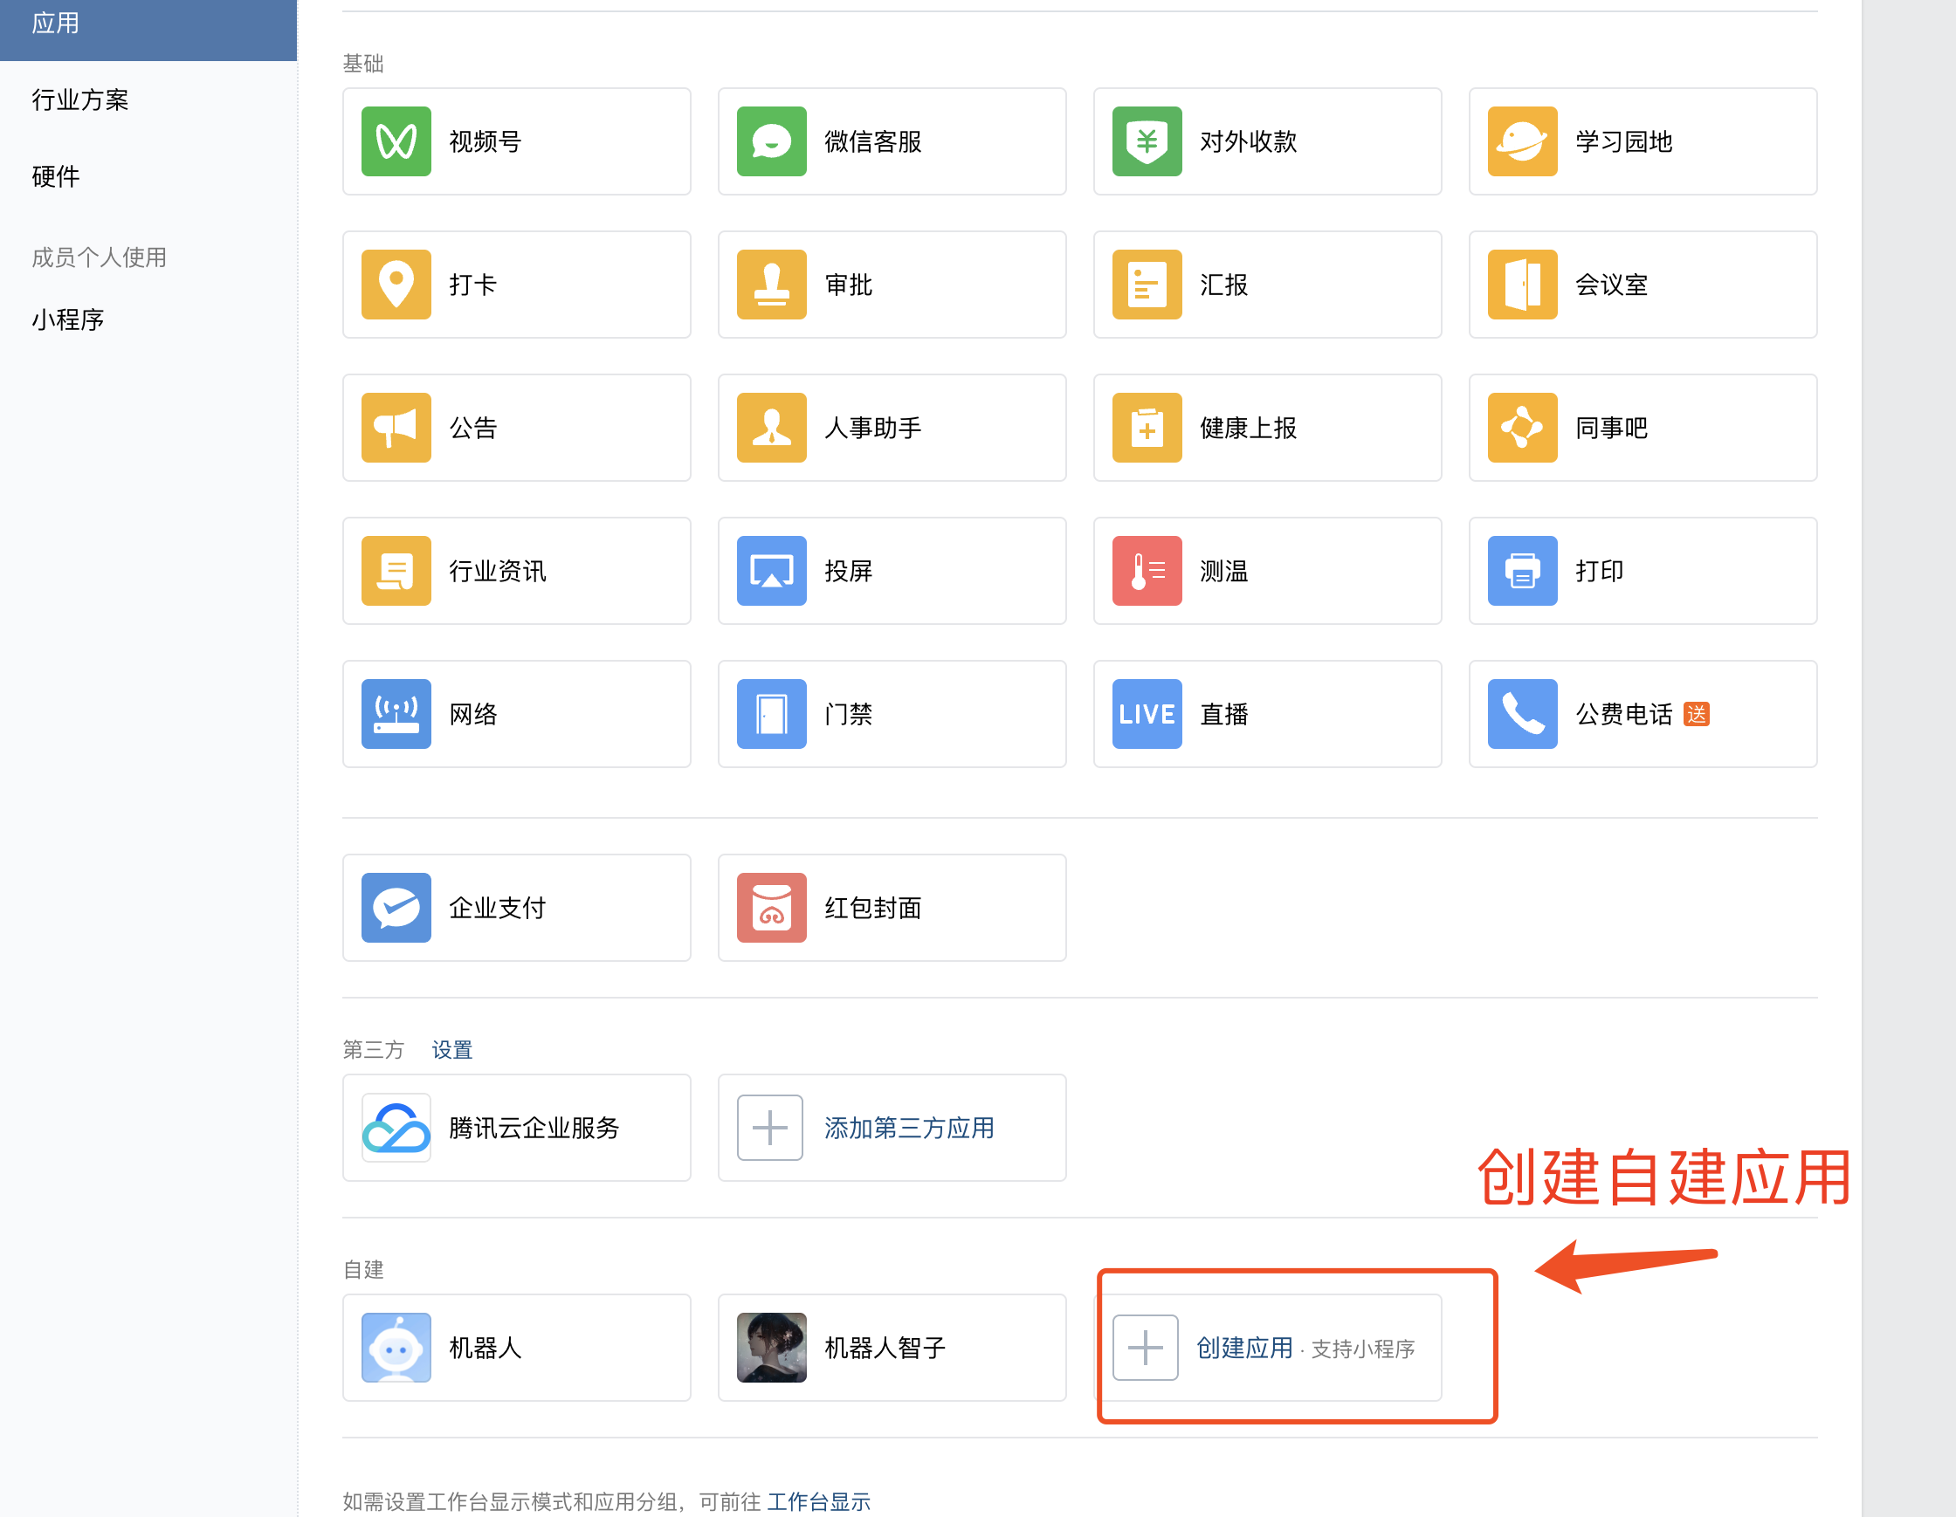Click 设置 link next to 第三方
The height and width of the screenshot is (1517, 1956).
pos(451,1050)
